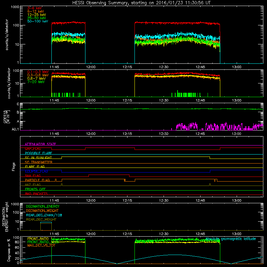Viewport: 267px width, 267px height.
Task: Click the A0.1 tick label on the GOES axis
Action: [15, 129]
